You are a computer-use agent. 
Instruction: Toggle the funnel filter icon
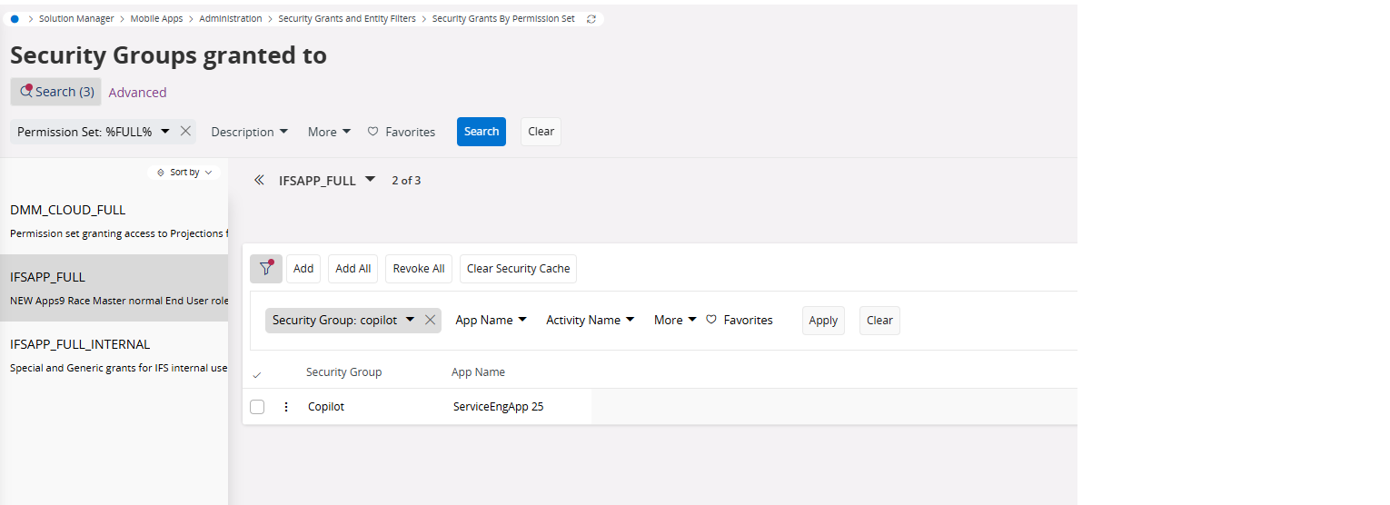266,268
